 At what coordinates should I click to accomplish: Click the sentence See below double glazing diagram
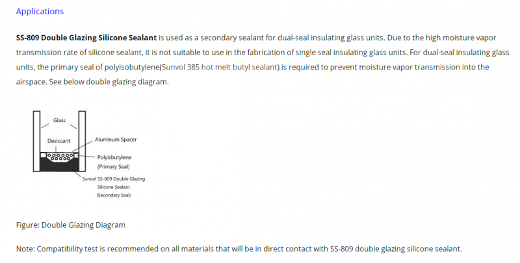pyautogui.click(x=109, y=82)
